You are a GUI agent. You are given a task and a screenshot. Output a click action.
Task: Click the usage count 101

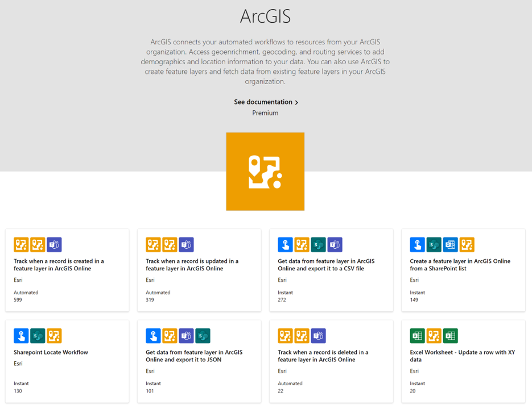[150, 391]
